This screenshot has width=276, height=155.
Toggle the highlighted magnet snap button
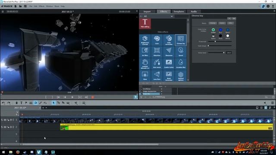coord(35,103)
